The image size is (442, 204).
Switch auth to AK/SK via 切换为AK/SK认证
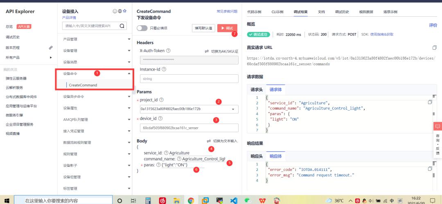click(x=221, y=51)
